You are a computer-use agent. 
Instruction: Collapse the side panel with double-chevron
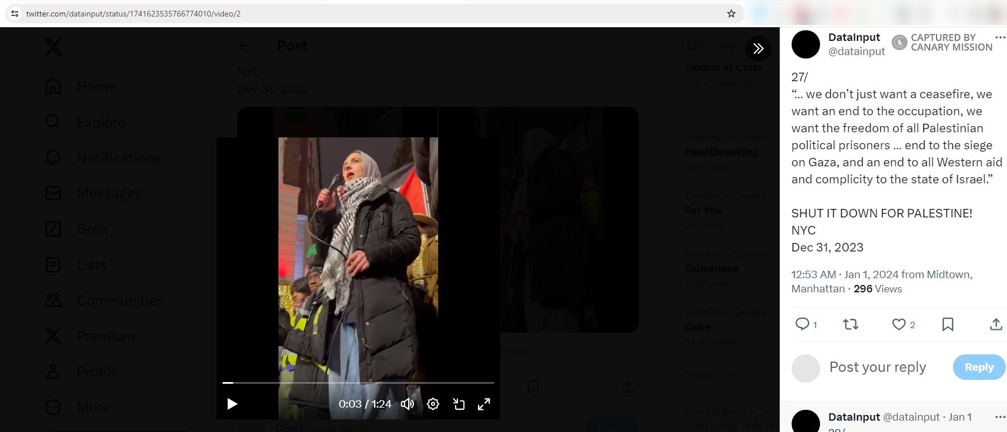(758, 49)
